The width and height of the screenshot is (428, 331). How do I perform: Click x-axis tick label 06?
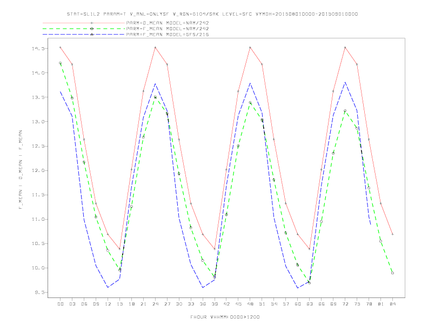(x=84, y=304)
